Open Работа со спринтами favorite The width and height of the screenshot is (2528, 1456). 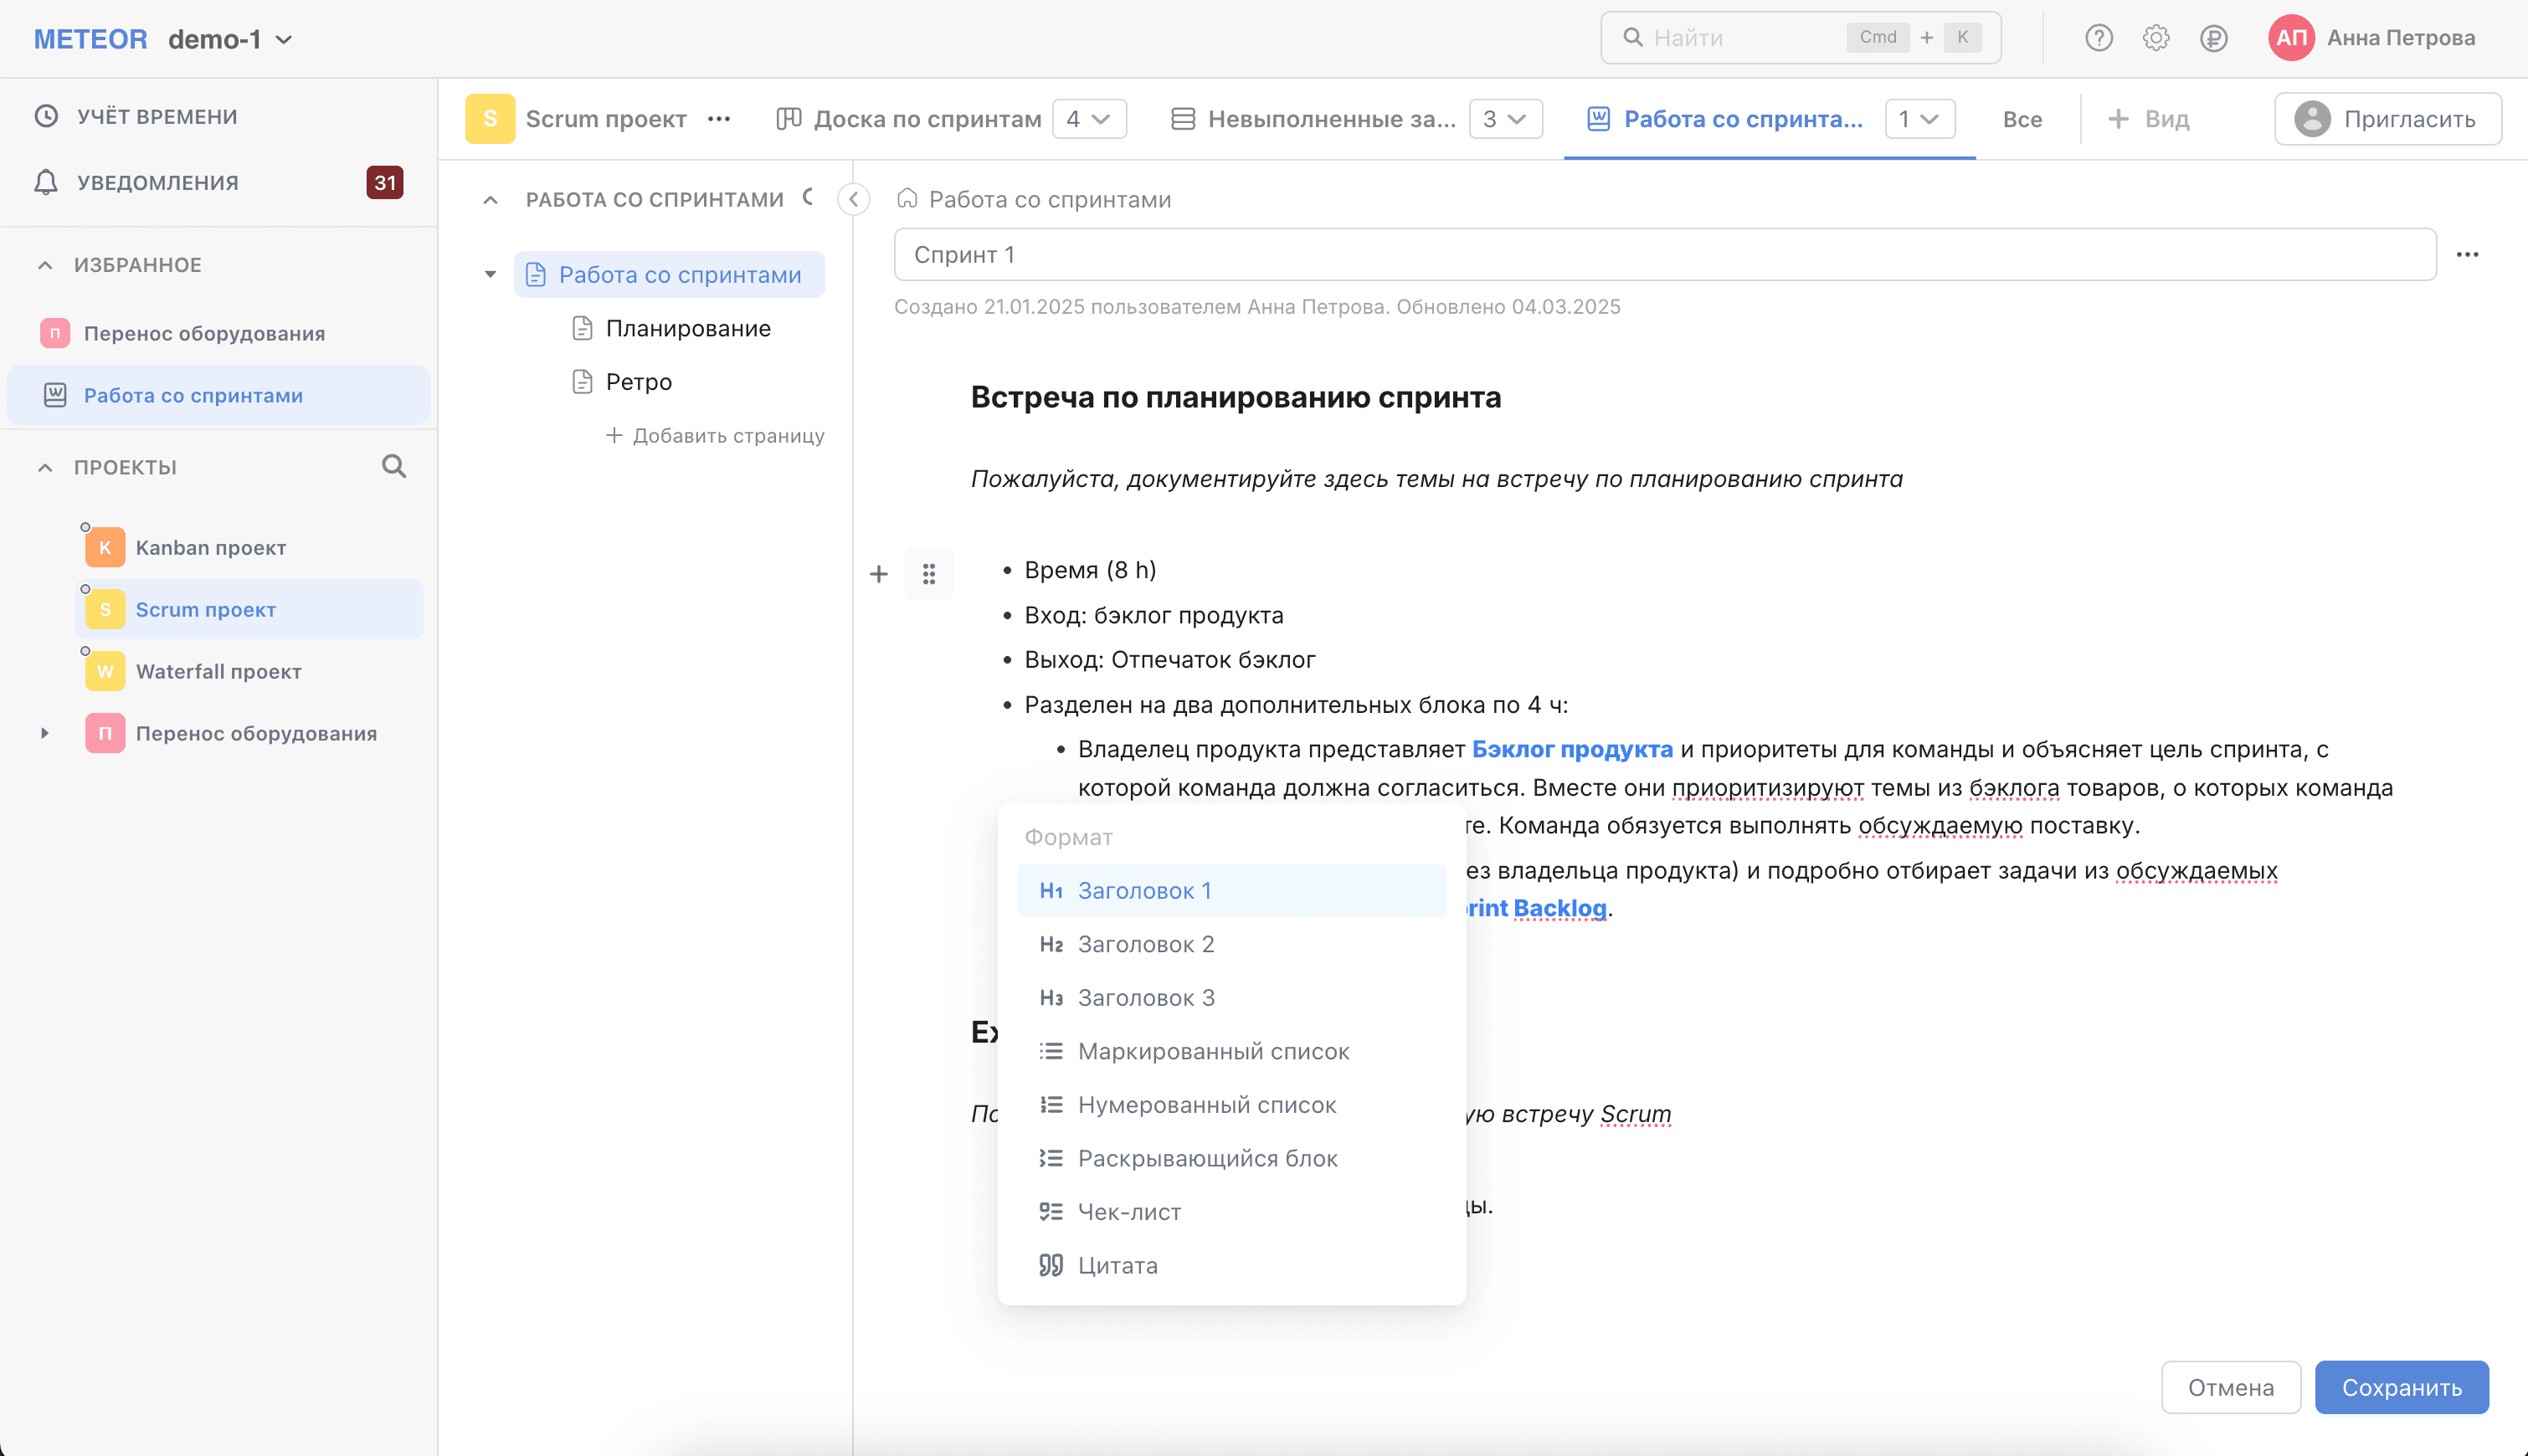coord(218,395)
